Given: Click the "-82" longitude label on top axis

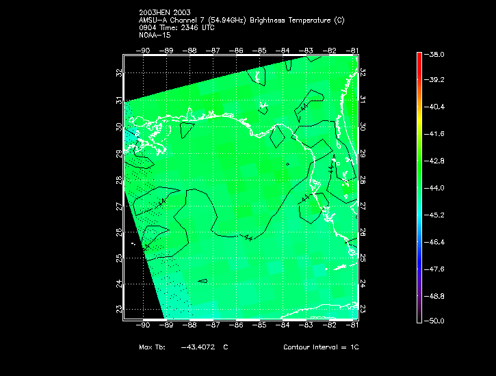Looking at the screenshot, I should pos(329,51).
